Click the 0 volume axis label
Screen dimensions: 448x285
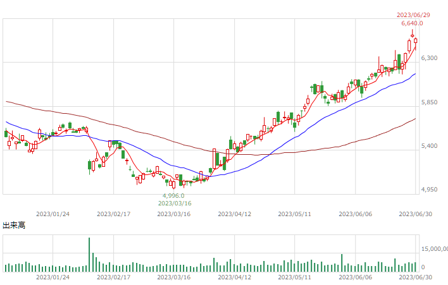423,267
